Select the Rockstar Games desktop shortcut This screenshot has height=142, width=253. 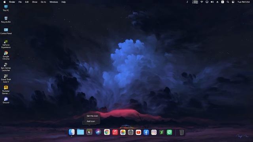click(x=6, y=90)
